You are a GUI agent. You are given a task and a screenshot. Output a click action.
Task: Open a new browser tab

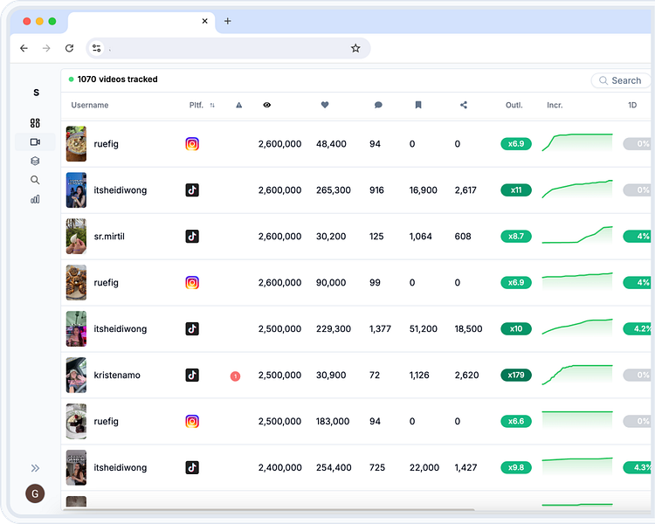228,21
